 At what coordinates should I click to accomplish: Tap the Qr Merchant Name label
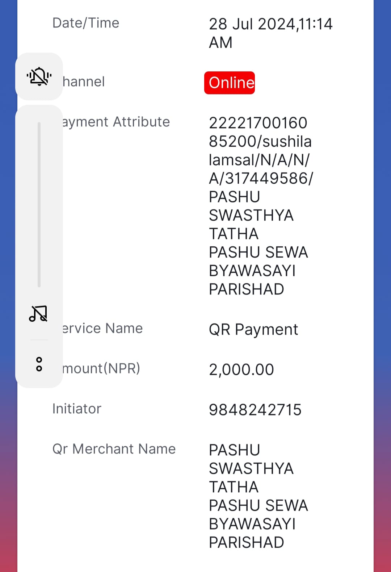[114, 449]
